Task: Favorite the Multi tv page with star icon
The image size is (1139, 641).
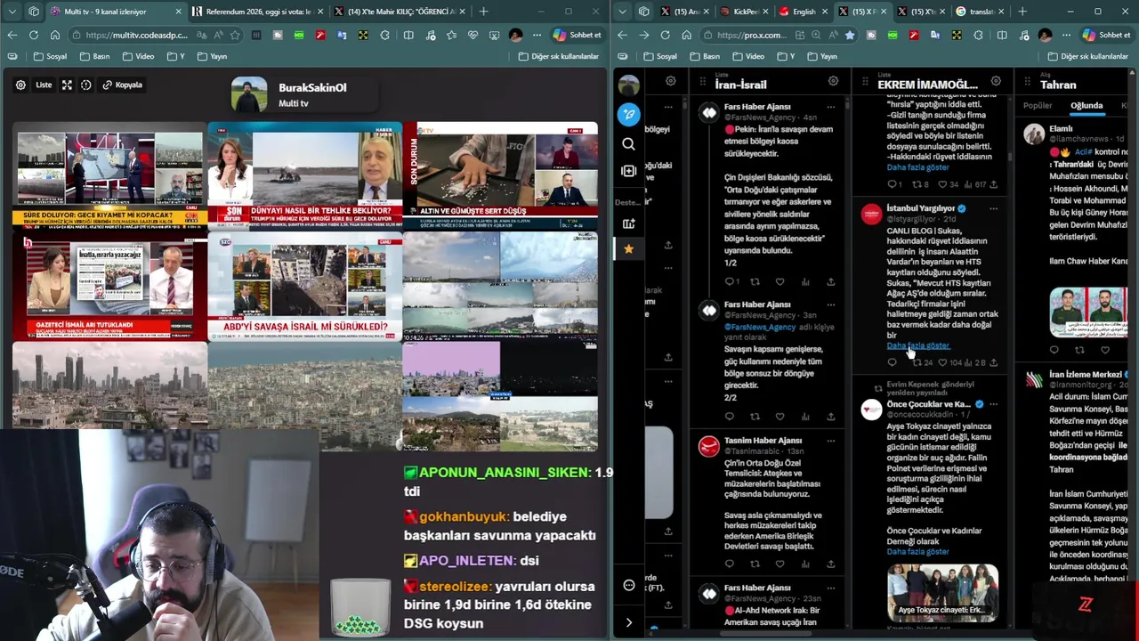Action: [x=235, y=35]
